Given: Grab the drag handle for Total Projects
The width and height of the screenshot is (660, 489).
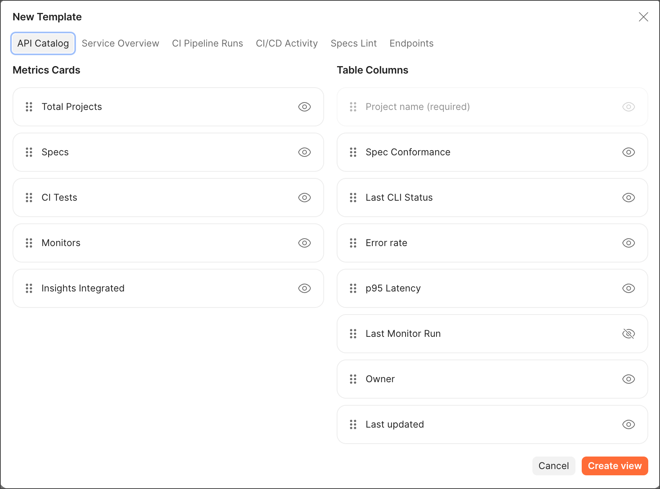Looking at the screenshot, I should [29, 107].
